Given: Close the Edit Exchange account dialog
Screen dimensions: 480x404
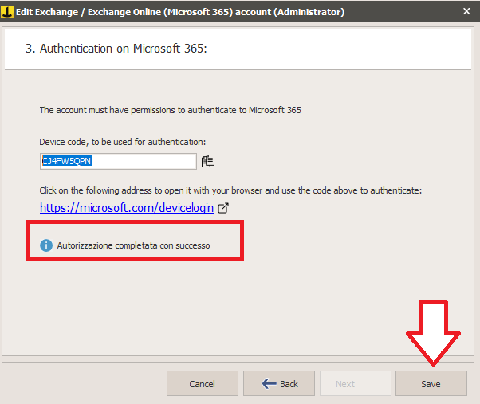Looking at the screenshot, I should [466, 11].
